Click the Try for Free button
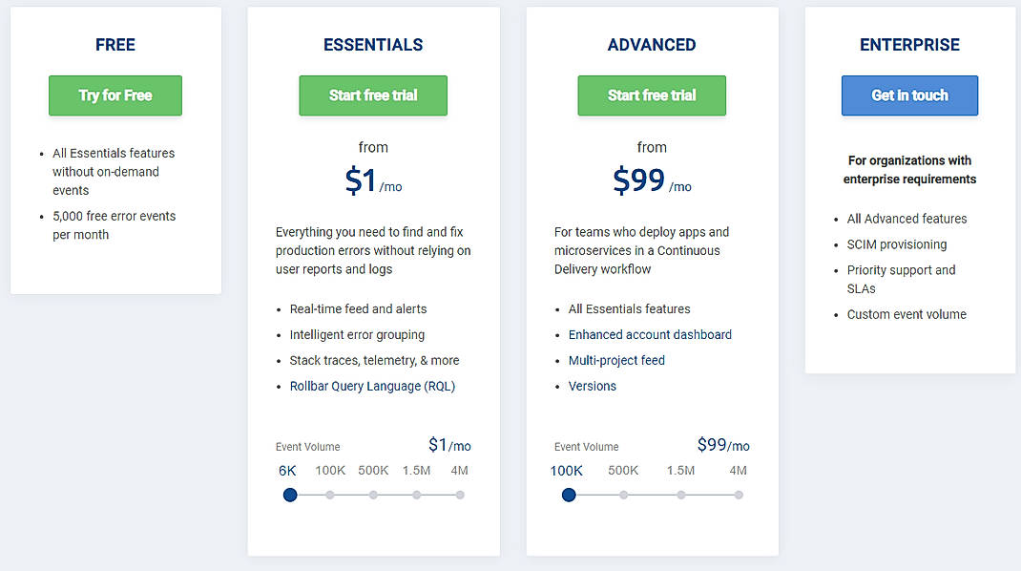 tap(115, 95)
